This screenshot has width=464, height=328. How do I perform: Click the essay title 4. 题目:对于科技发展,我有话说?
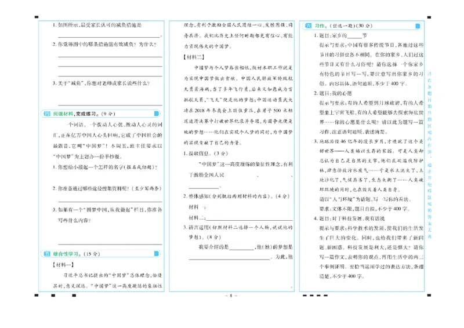click(349, 218)
